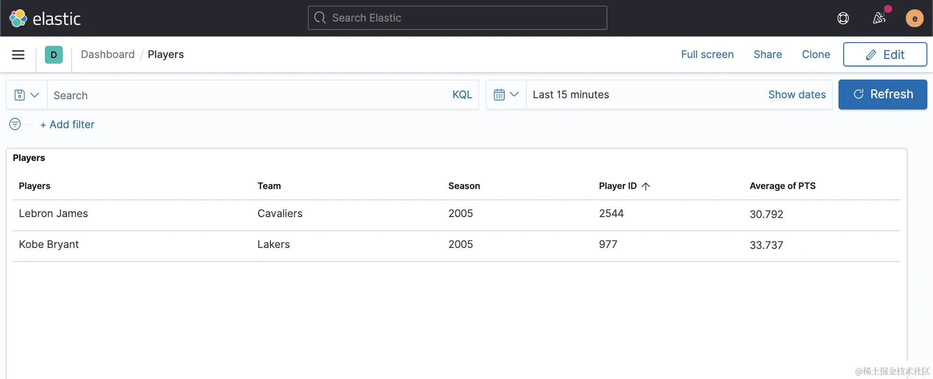Open the Share menu
Viewport: 933px width, 379px height.
click(x=767, y=54)
